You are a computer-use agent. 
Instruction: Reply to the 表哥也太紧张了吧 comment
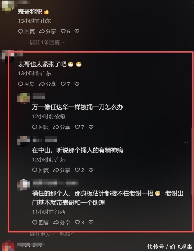tap(26, 84)
